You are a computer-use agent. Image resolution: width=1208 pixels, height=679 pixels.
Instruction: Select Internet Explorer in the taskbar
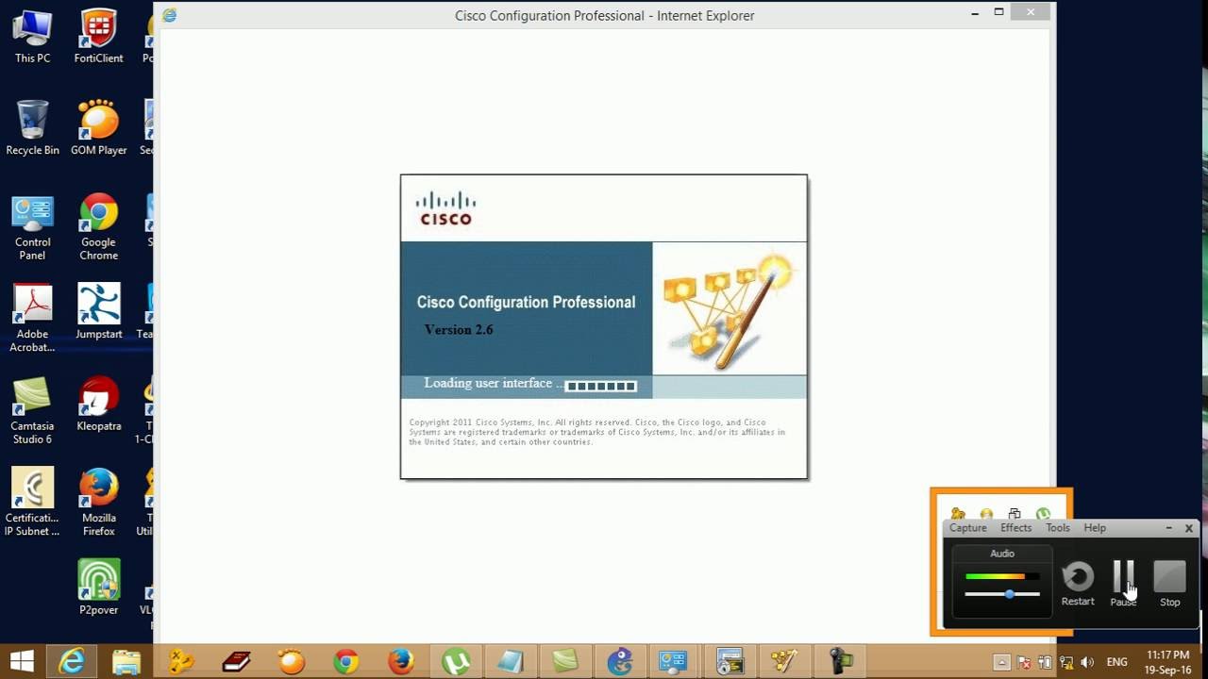72,661
